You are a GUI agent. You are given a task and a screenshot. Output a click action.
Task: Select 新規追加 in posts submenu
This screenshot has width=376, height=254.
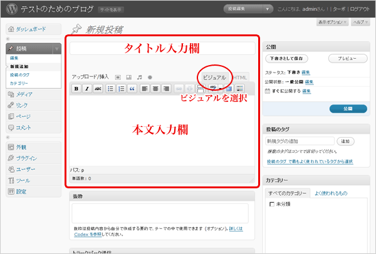click(19, 66)
